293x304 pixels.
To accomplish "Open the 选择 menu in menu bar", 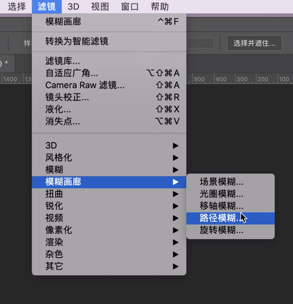I will pos(17,7).
